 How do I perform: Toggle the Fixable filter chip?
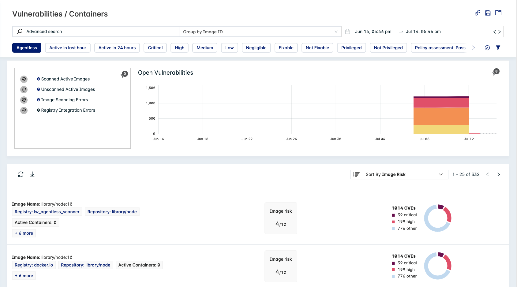pyautogui.click(x=286, y=48)
